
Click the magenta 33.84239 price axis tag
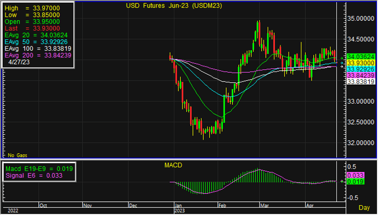tap(361, 75)
